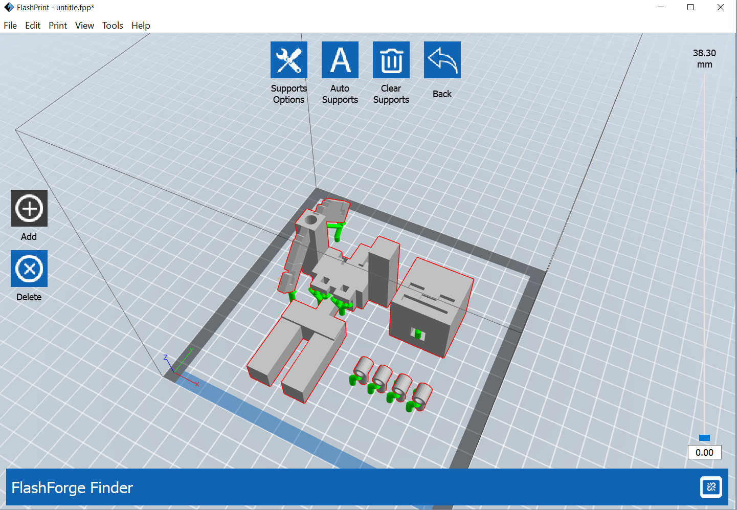Open the Print menu
The image size is (737, 510).
pyautogui.click(x=58, y=26)
